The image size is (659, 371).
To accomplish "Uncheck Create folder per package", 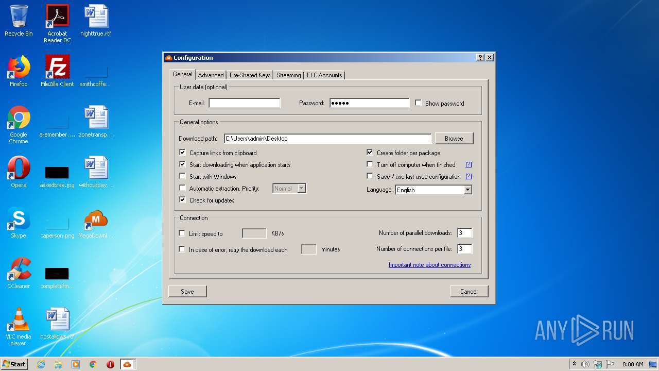I will (x=370, y=153).
